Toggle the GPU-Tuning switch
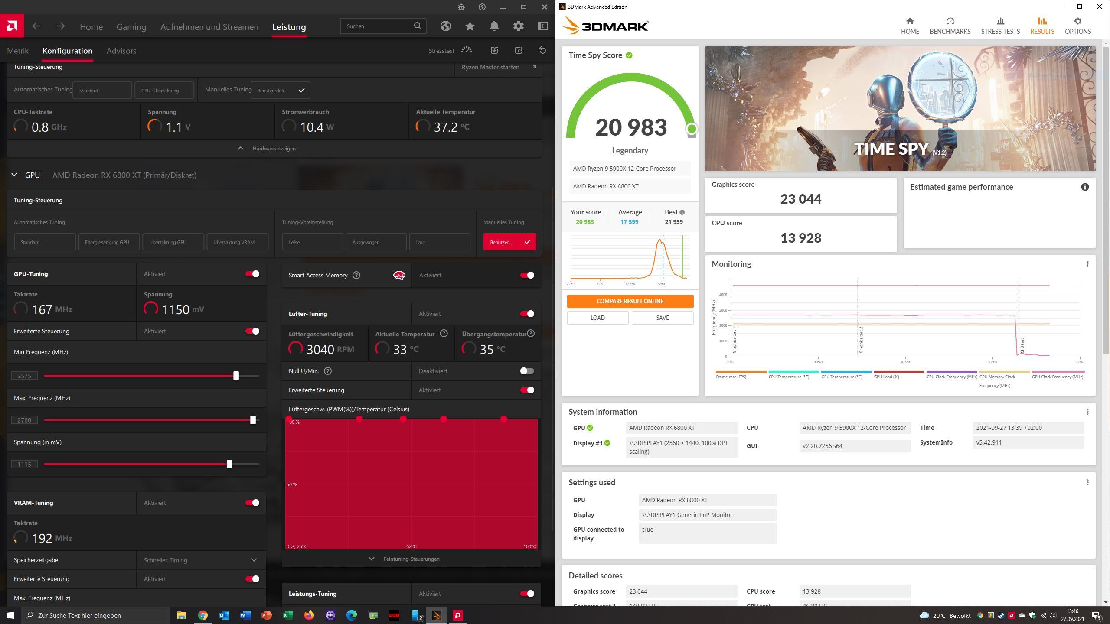This screenshot has width=1110, height=624. (252, 274)
